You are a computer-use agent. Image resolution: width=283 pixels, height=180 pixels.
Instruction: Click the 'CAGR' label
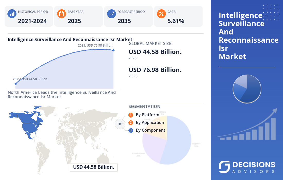171,12
